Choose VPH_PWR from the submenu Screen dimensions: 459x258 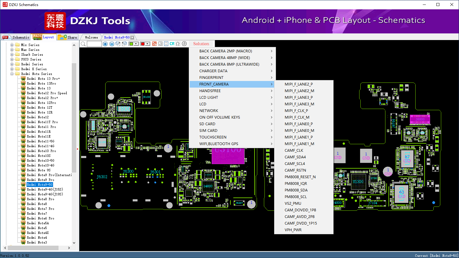coord(304,230)
